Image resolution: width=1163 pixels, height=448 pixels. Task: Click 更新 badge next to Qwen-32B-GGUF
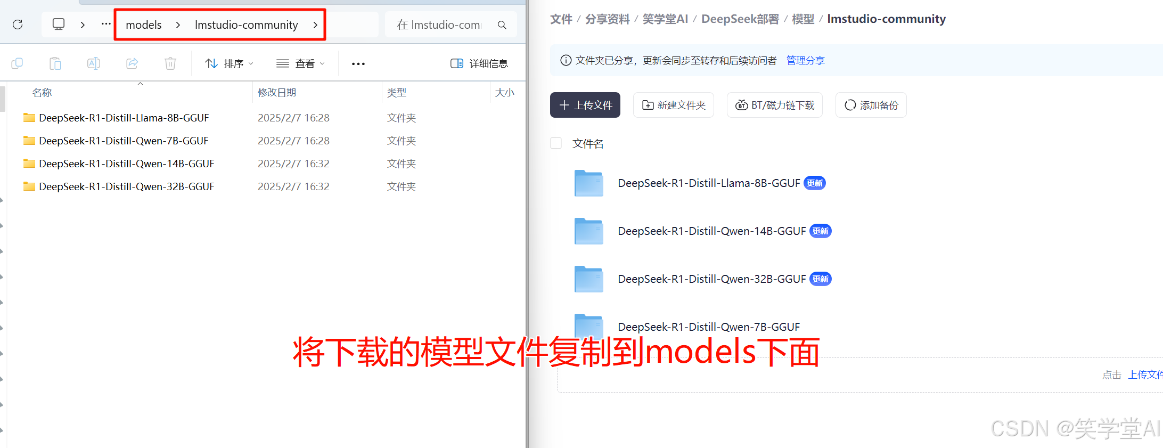[x=821, y=279]
